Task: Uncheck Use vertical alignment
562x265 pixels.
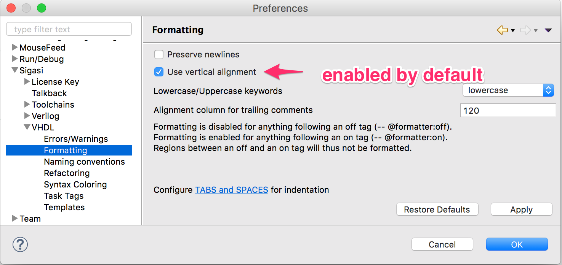Action: point(159,72)
